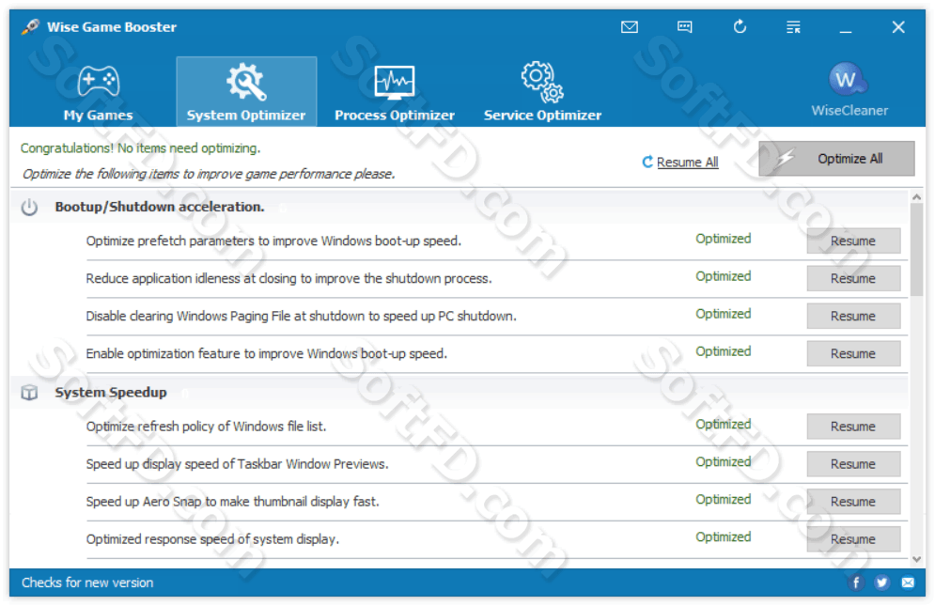Click the email icon in status bar
935x606 pixels.
point(908,583)
